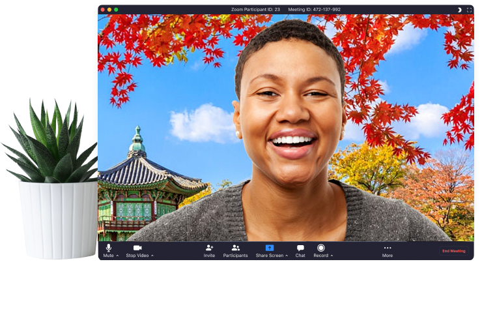The image size is (482, 311).
Task: Open the More options ellipsis
Action: pyautogui.click(x=388, y=248)
